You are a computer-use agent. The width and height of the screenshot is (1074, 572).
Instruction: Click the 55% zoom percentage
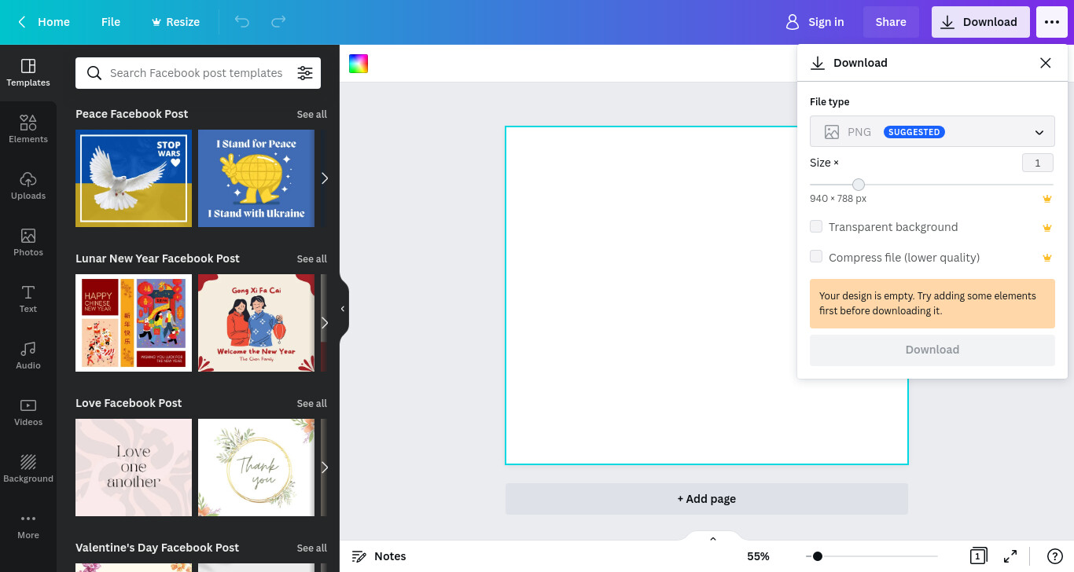coord(758,556)
